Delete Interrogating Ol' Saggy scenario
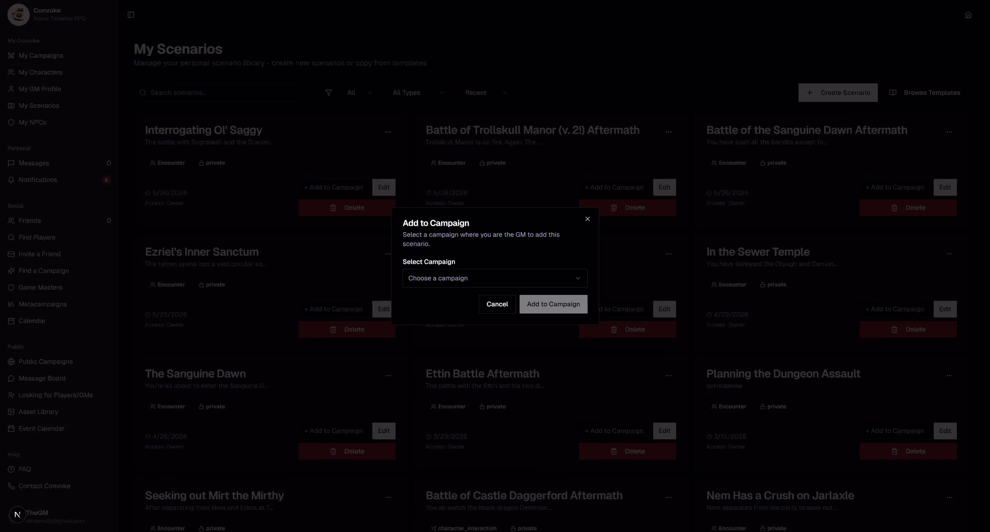The image size is (990, 532). pyautogui.click(x=347, y=208)
